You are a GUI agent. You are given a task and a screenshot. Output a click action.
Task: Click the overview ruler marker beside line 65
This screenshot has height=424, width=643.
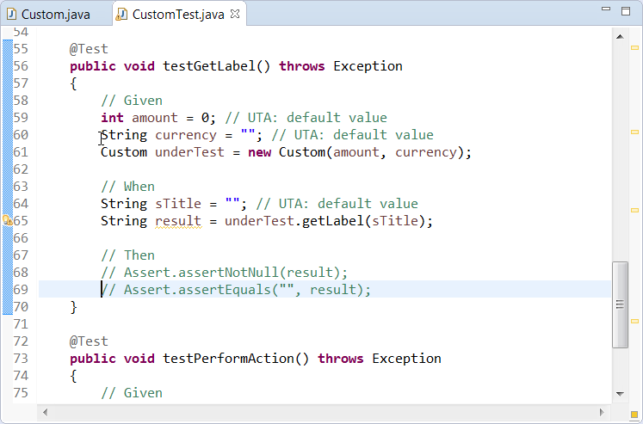tap(634, 210)
